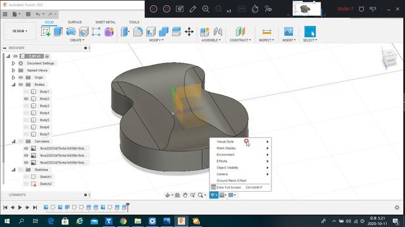Select the Create Sketch tool
405x227 pixels.
pos(46,32)
